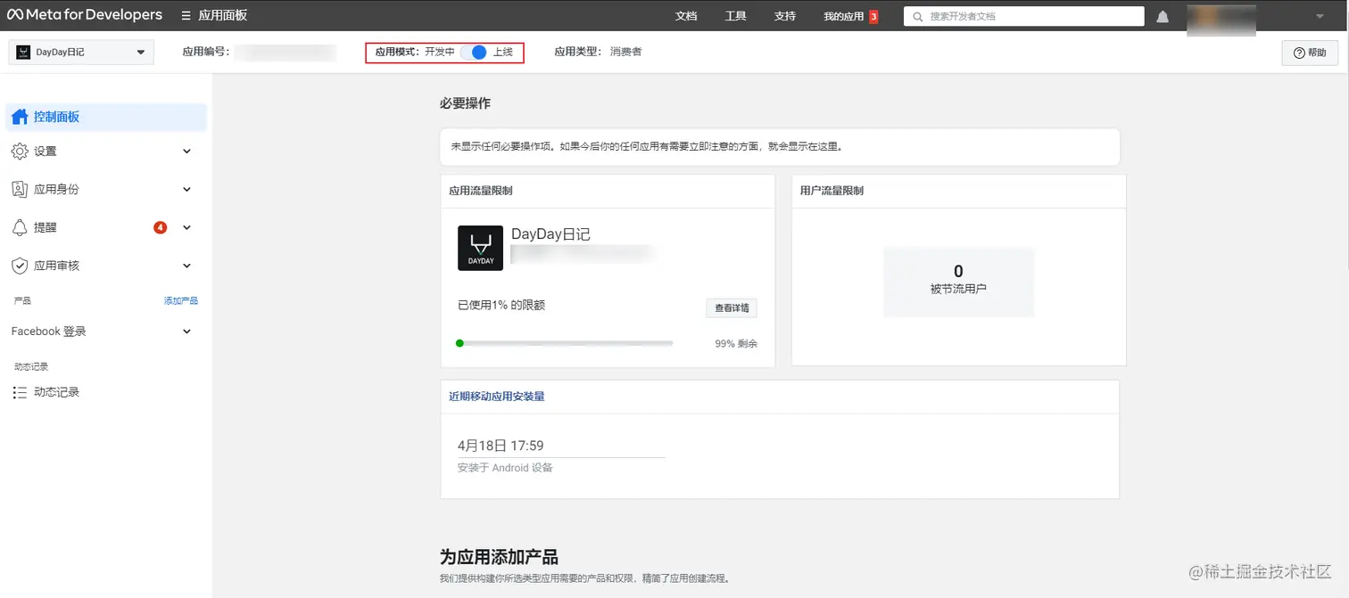The height and width of the screenshot is (598, 1349).
Task: Click the red 4 badge on 提醒
Action: [x=161, y=227]
